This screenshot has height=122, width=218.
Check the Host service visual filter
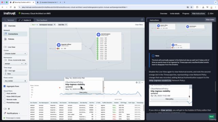coord(4,94)
